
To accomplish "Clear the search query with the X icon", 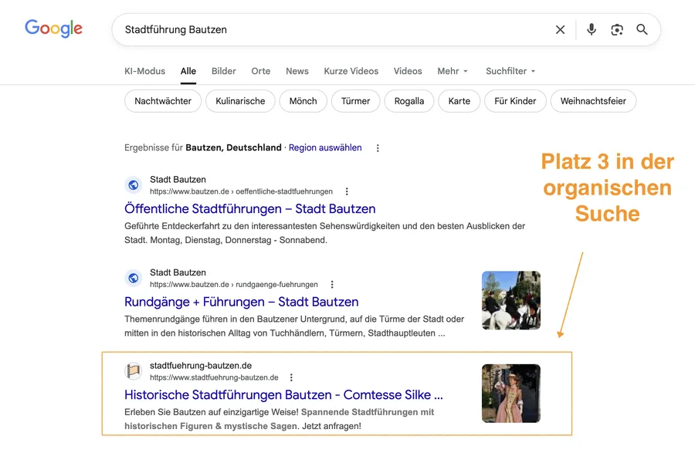I will click(x=560, y=29).
